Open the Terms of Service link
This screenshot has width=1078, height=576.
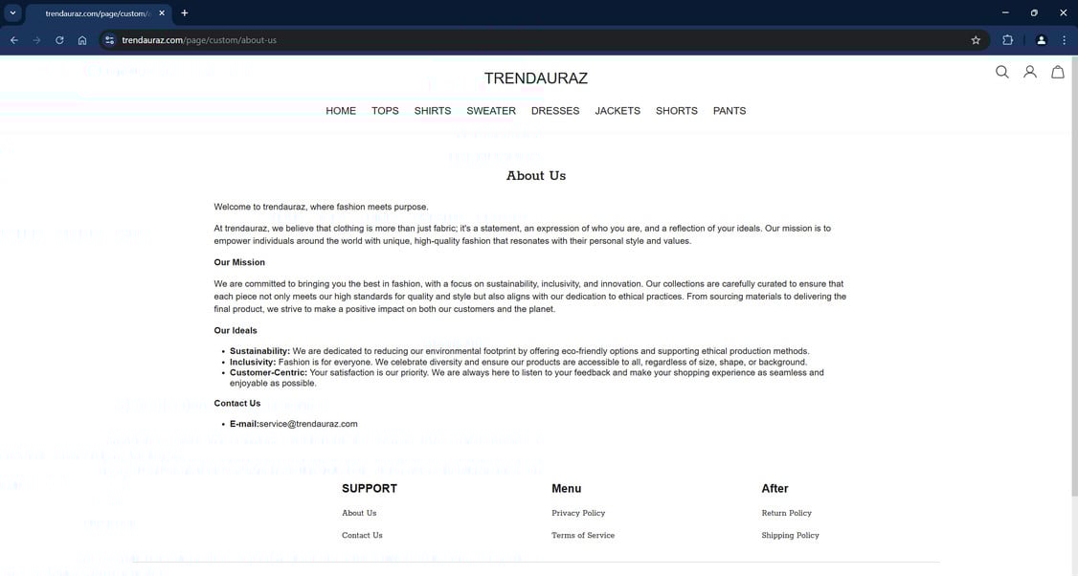pyautogui.click(x=583, y=535)
